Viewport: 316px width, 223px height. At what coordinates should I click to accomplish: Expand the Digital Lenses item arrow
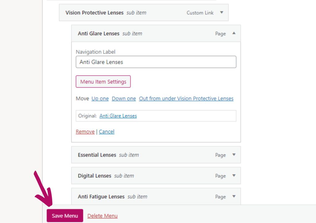234,176
